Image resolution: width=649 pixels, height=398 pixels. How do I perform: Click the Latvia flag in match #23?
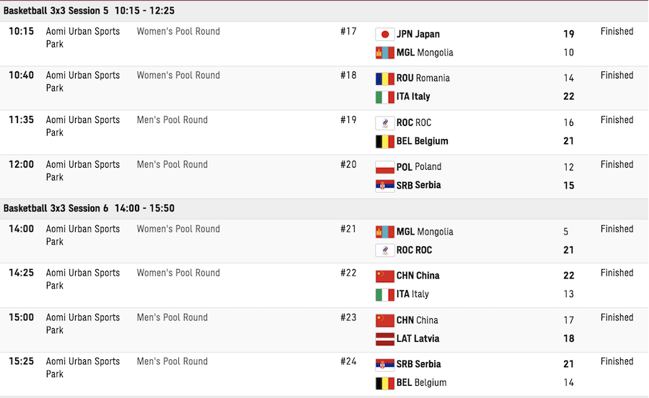[x=384, y=339]
